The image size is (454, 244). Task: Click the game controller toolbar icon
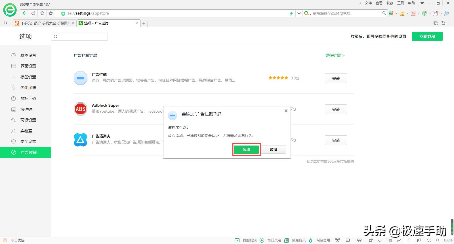pos(435,13)
